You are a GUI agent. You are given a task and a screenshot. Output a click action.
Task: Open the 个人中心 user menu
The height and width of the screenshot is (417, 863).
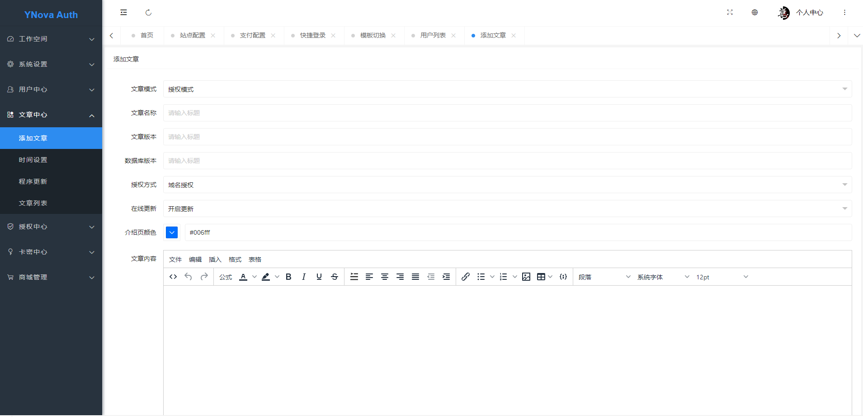point(801,13)
